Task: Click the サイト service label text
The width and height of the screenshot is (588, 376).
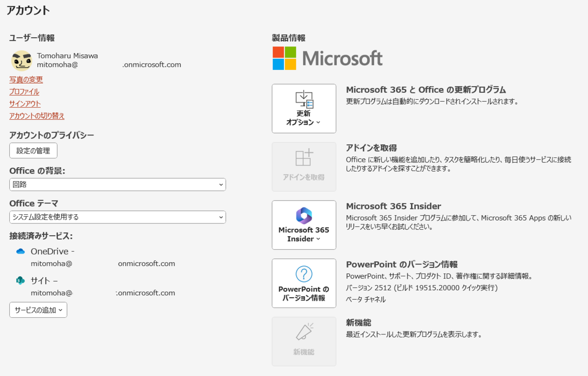Action: pos(44,281)
